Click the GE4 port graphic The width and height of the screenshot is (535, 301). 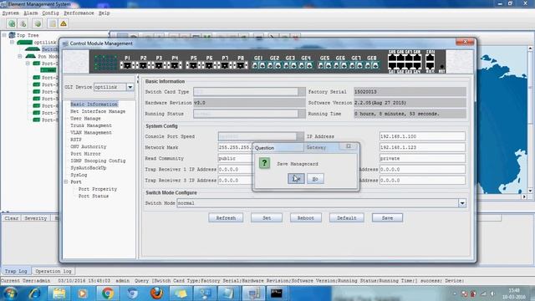(306, 65)
